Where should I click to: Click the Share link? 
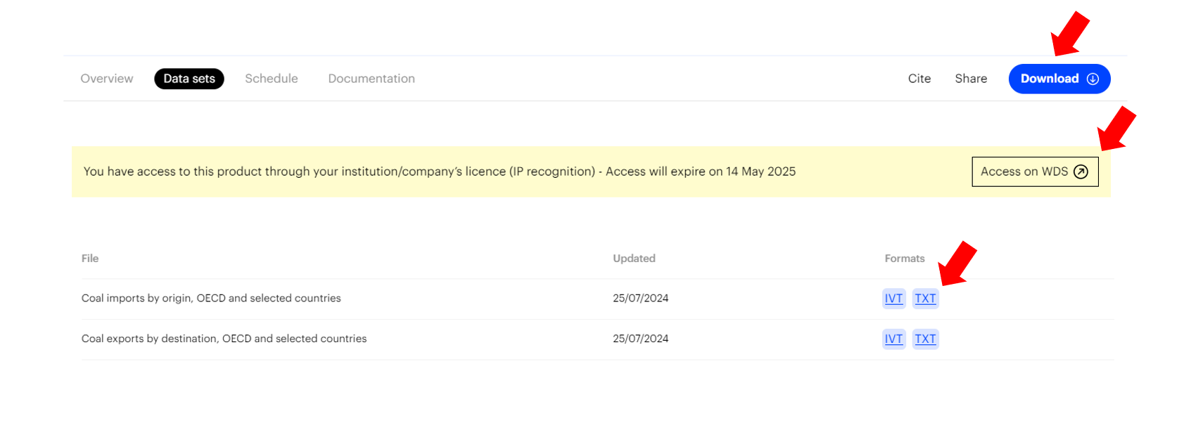971,79
